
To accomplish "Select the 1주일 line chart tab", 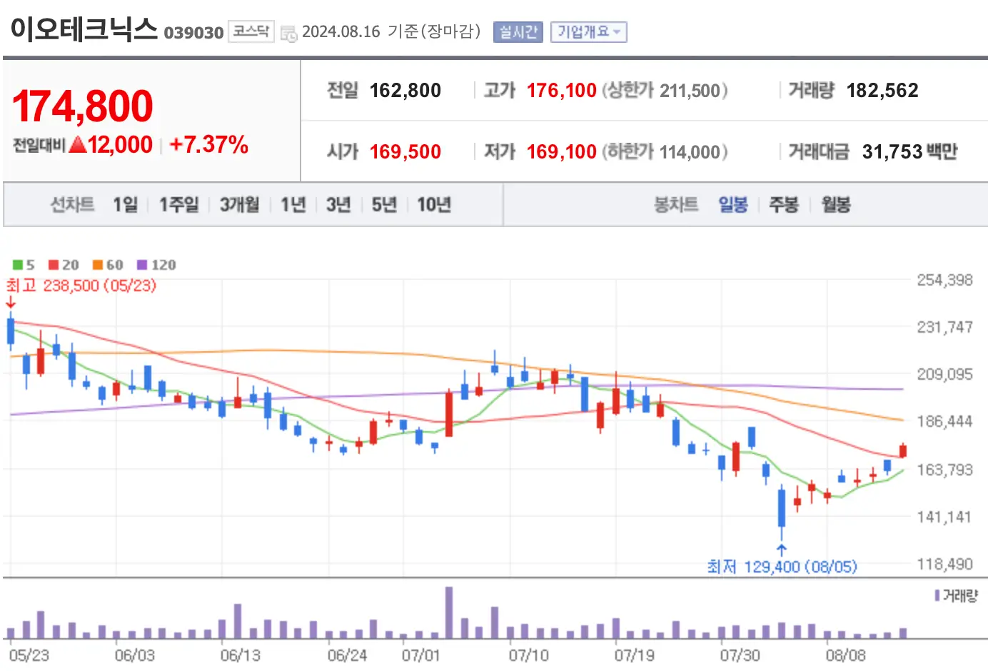I will click(x=179, y=205).
